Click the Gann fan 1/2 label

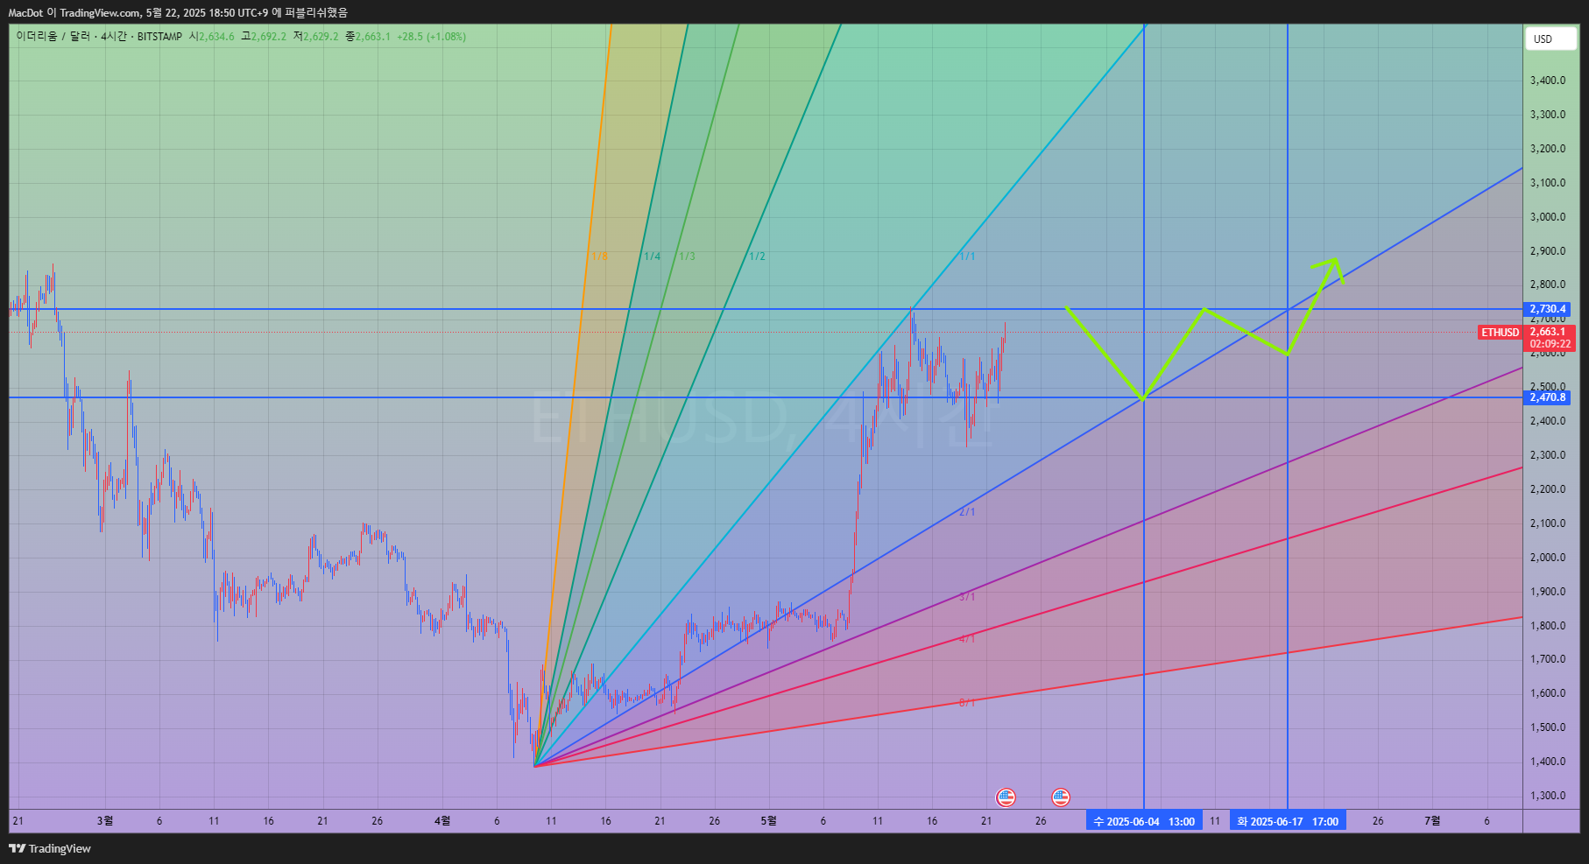(x=757, y=256)
